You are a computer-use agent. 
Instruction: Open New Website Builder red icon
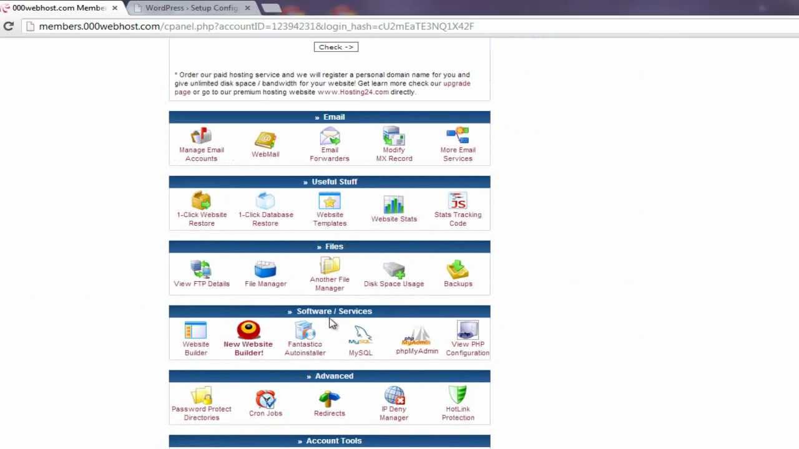(248, 330)
